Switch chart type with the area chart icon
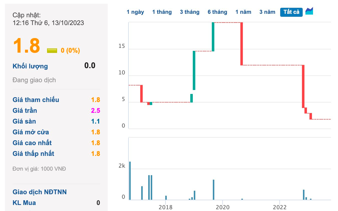 tap(309, 11)
